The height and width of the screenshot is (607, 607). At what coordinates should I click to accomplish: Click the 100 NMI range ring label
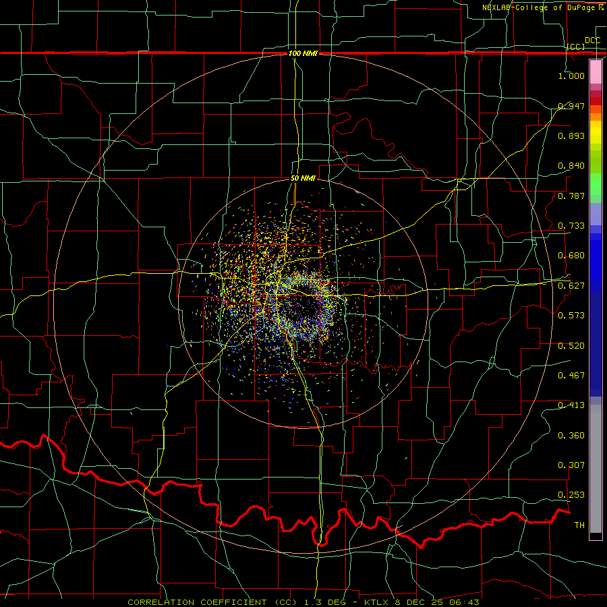pyautogui.click(x=303, y=53)
